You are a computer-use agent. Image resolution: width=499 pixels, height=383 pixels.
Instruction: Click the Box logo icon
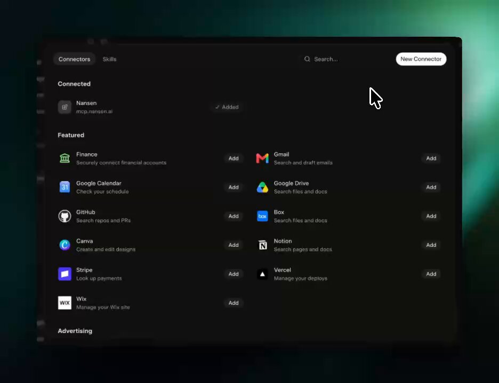[x=262, y=216]
